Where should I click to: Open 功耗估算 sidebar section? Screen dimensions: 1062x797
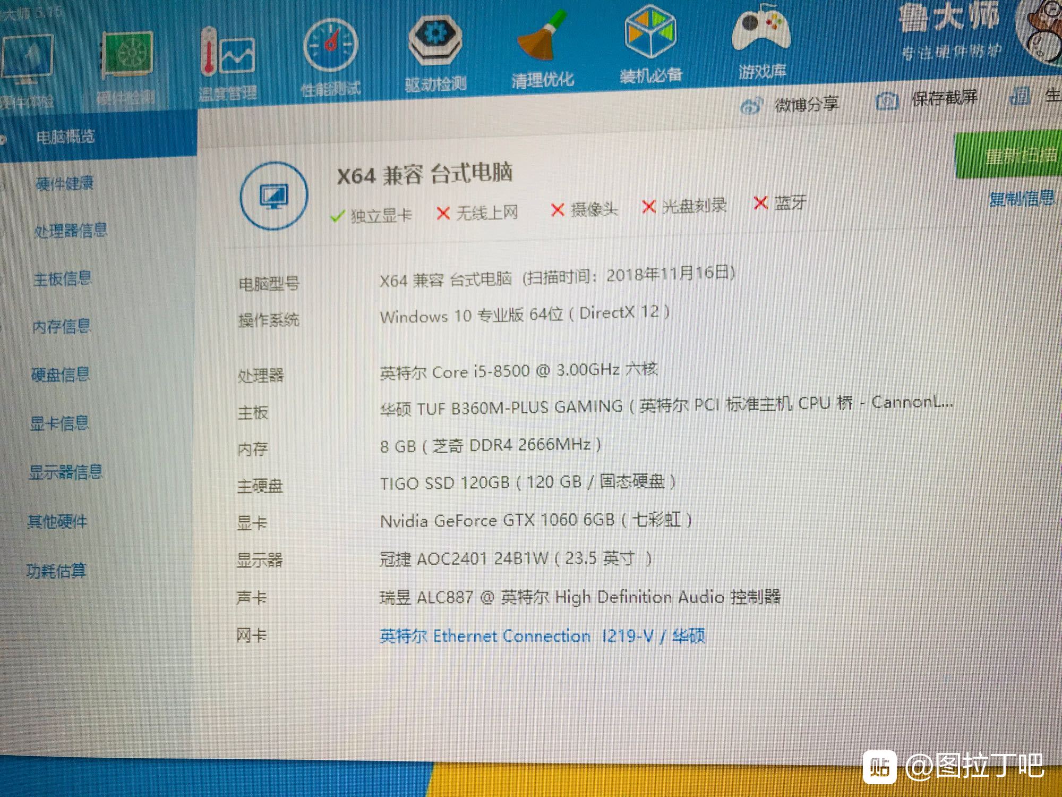[56, 571]
